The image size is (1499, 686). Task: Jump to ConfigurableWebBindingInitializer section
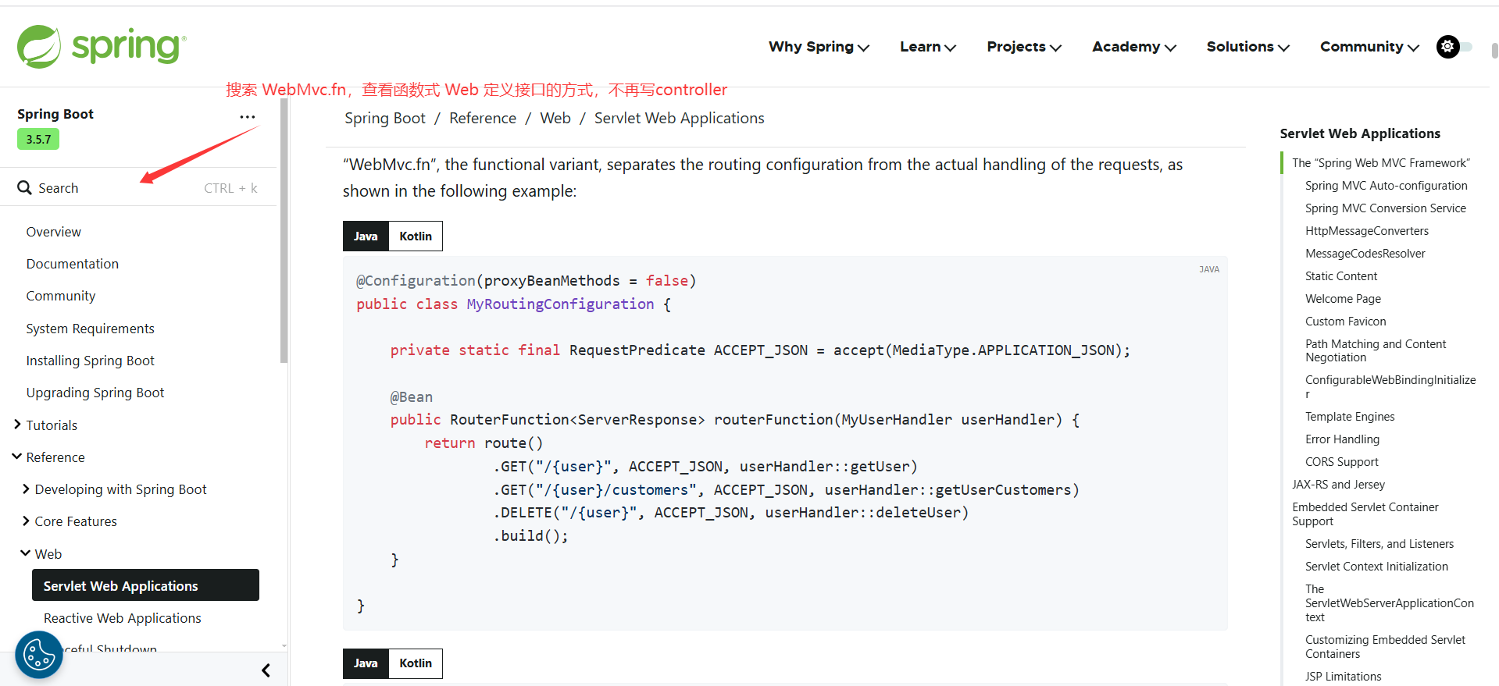(1390, 387)
